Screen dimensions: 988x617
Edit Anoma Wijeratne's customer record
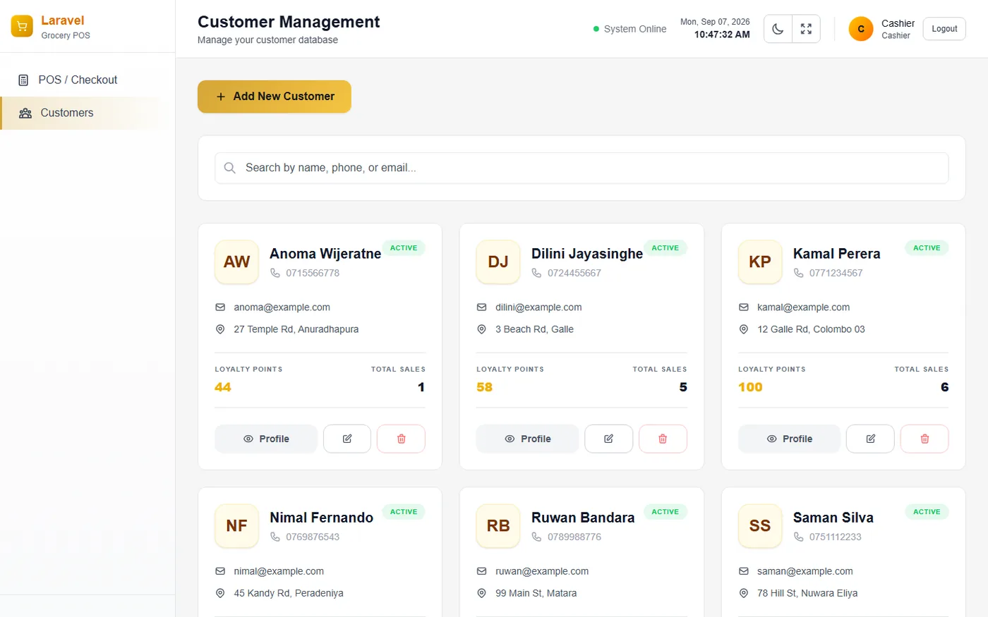point(347,439)
